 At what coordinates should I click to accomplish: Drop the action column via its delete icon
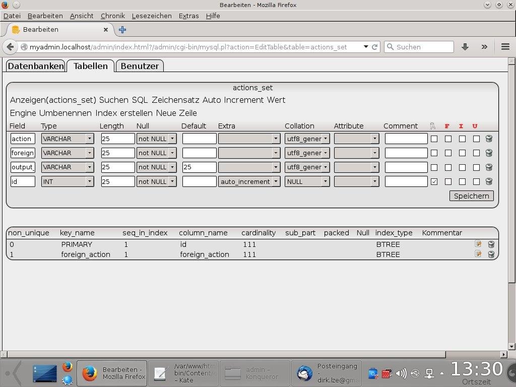(x=488, y=139)
